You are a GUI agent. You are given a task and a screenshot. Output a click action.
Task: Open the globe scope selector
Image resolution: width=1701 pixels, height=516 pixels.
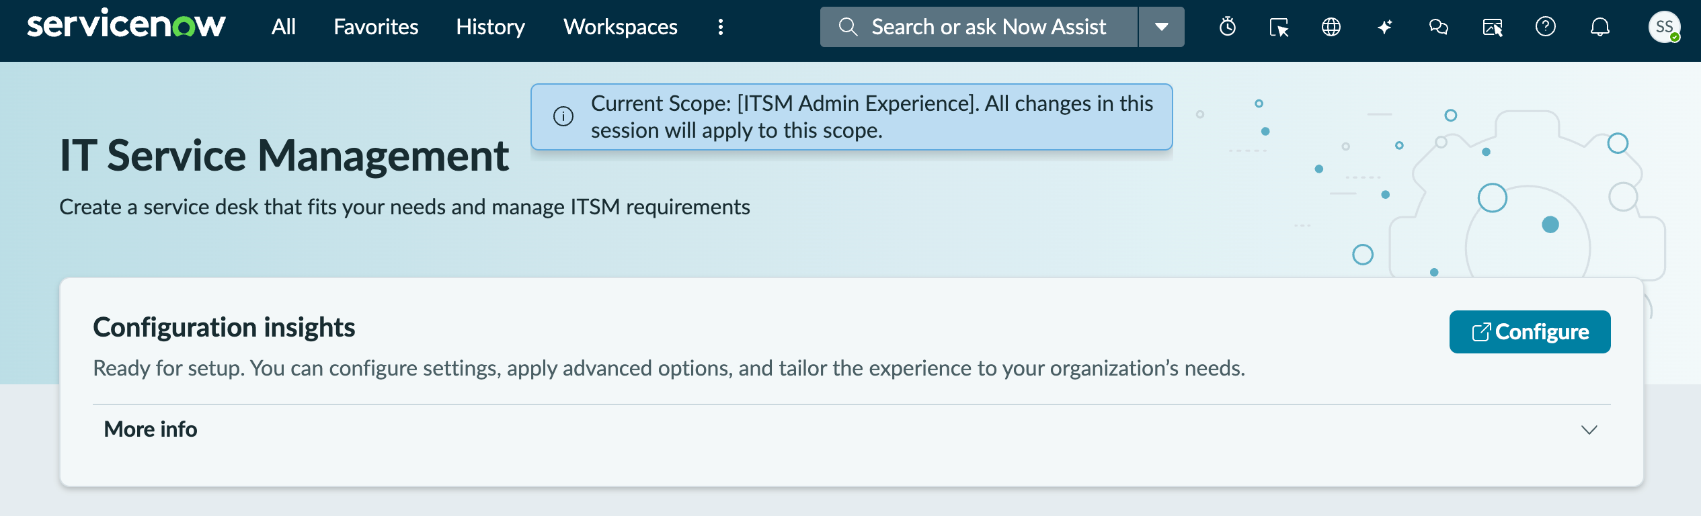[x=1331, y=27]
